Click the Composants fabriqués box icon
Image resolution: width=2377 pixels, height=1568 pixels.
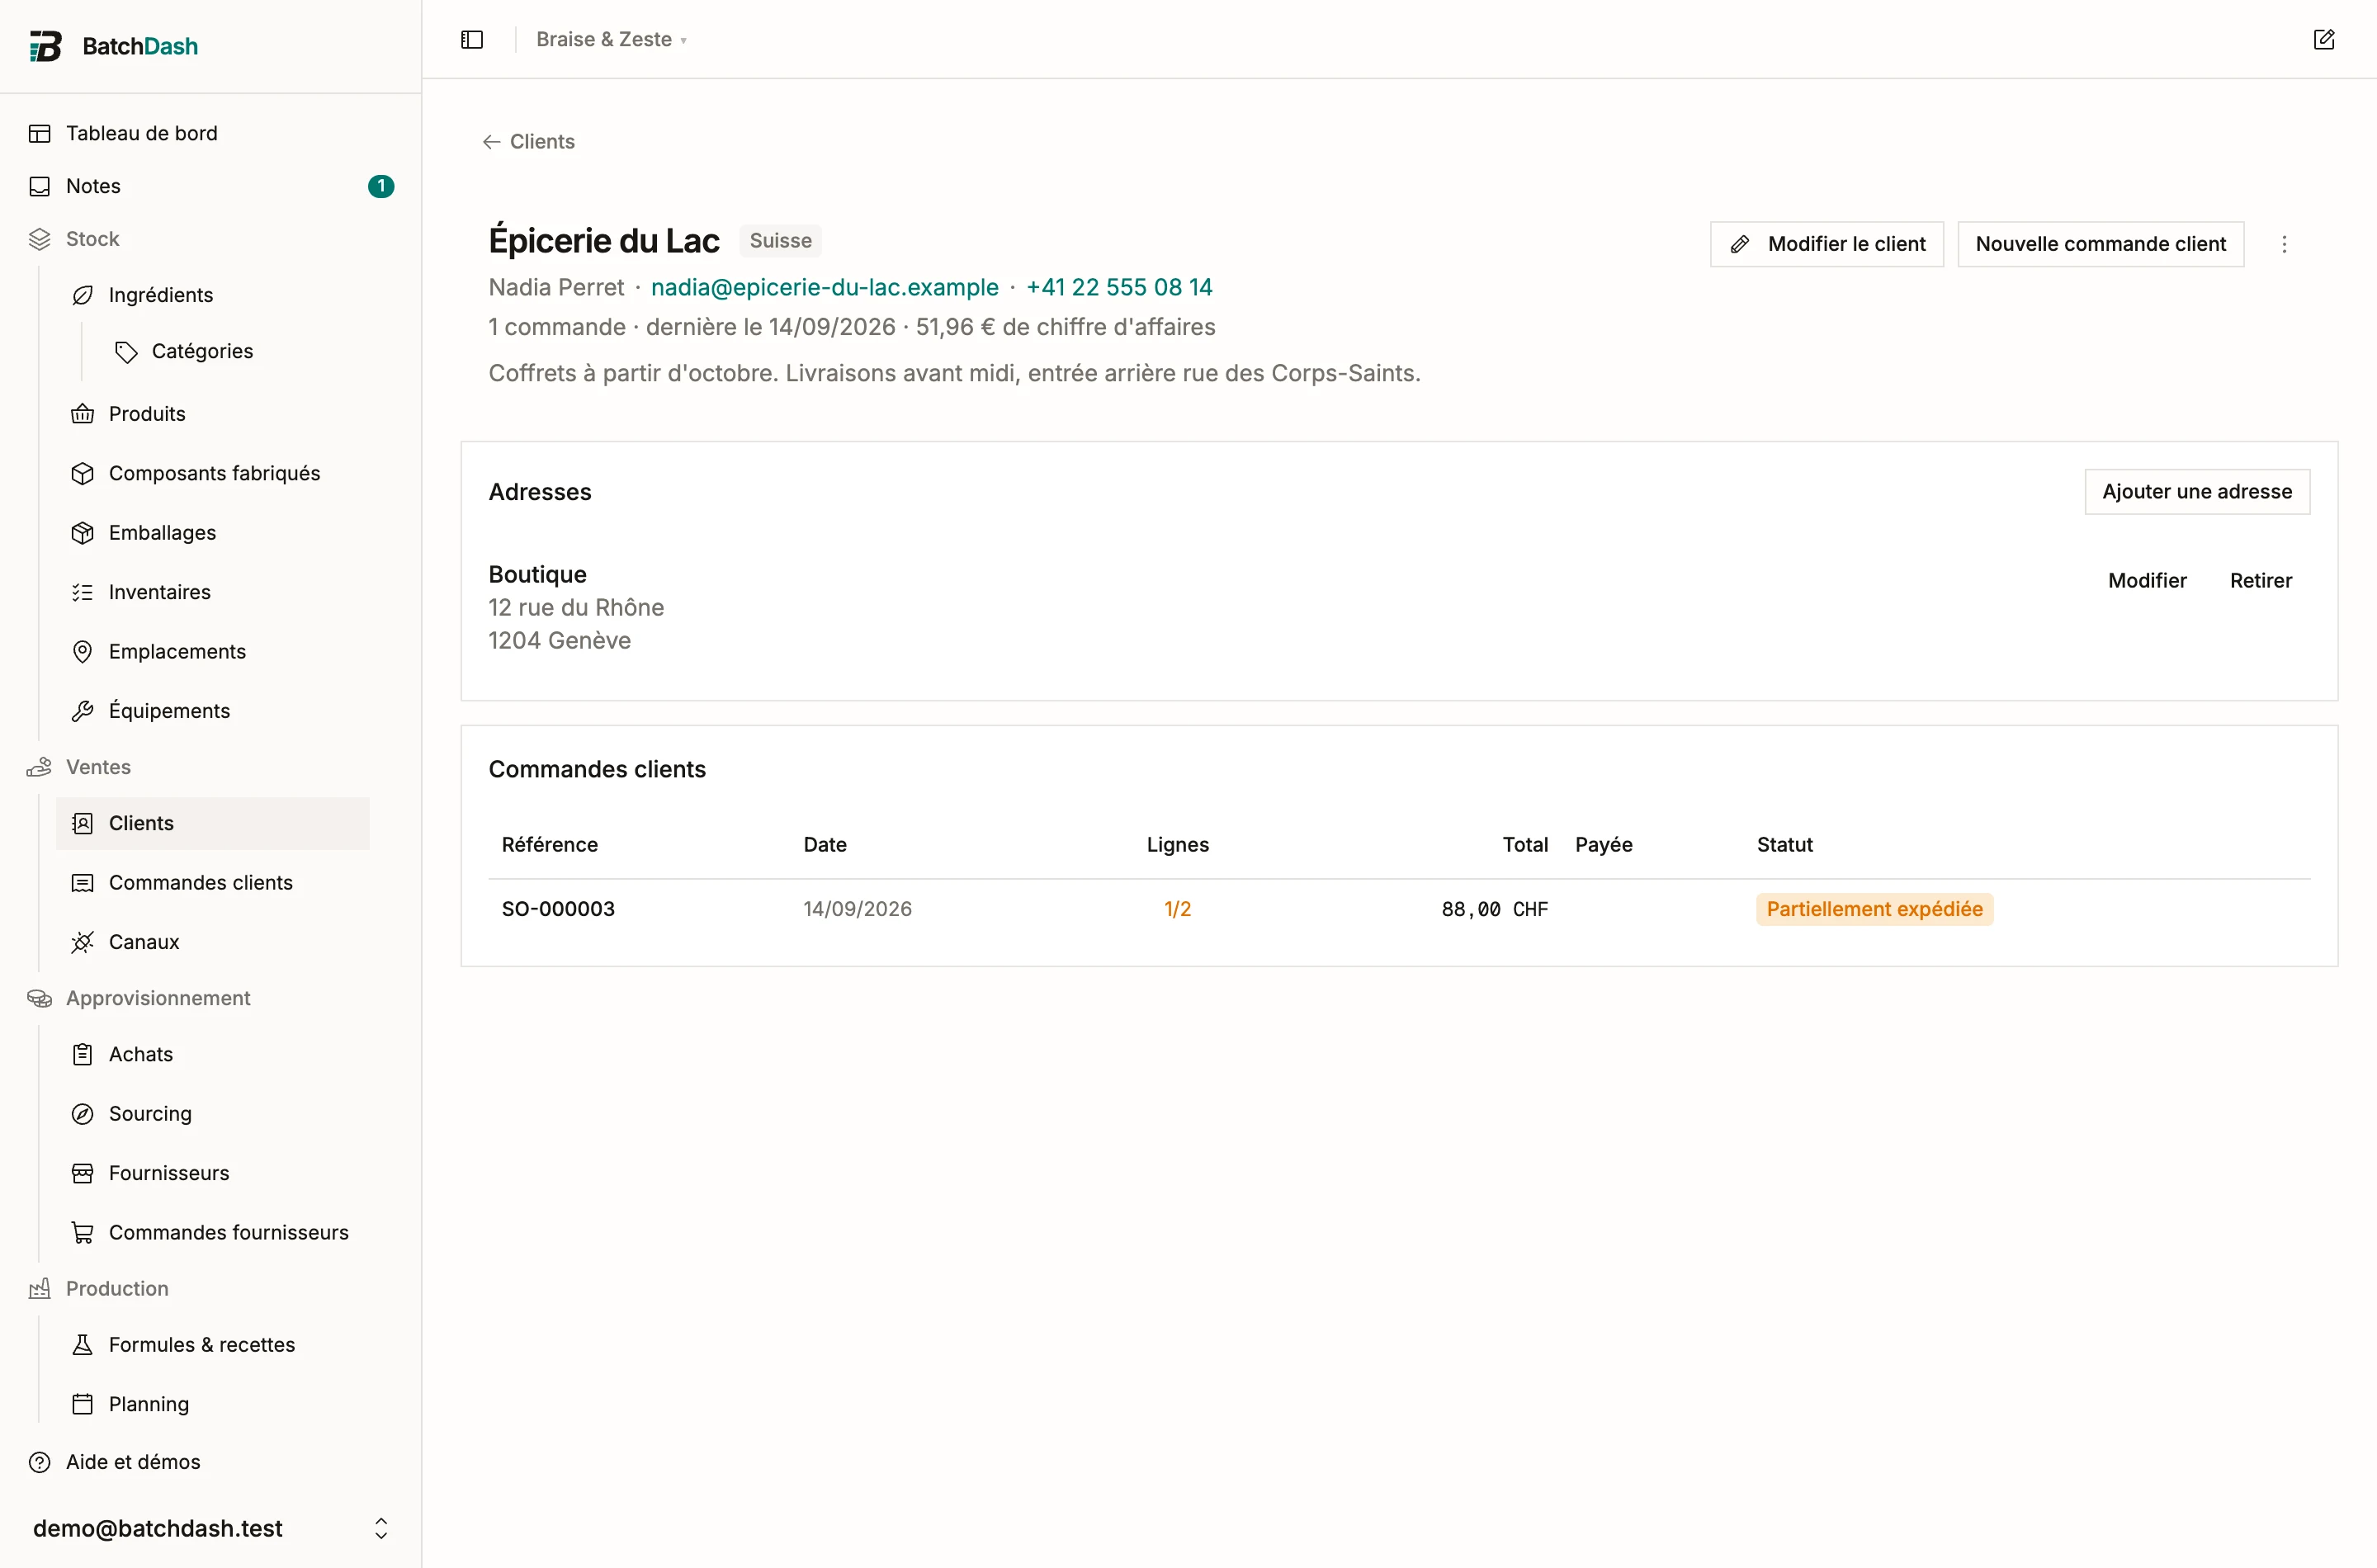pyautogui.click(x=83, y=474)
